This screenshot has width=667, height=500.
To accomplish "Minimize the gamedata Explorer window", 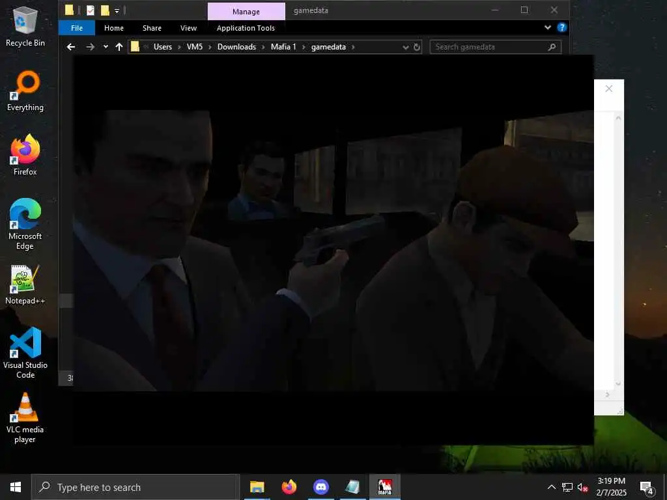I will [495, 10].
